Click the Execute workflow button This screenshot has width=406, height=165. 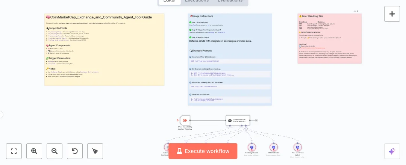coord(203,151)
